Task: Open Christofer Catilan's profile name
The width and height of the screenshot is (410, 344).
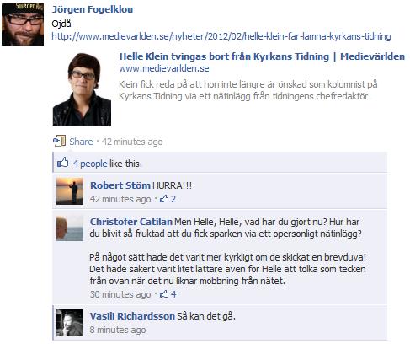Action: click(131, 222)
